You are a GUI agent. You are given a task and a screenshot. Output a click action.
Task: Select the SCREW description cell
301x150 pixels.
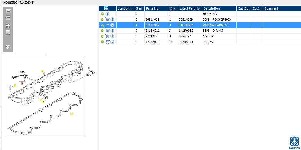219,42
